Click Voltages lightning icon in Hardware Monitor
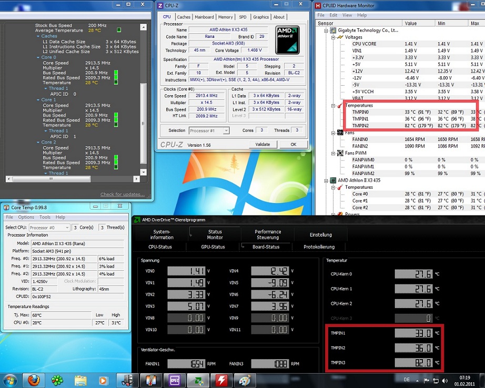The height and width of the screenshot is (388, 485). [340, 37]
